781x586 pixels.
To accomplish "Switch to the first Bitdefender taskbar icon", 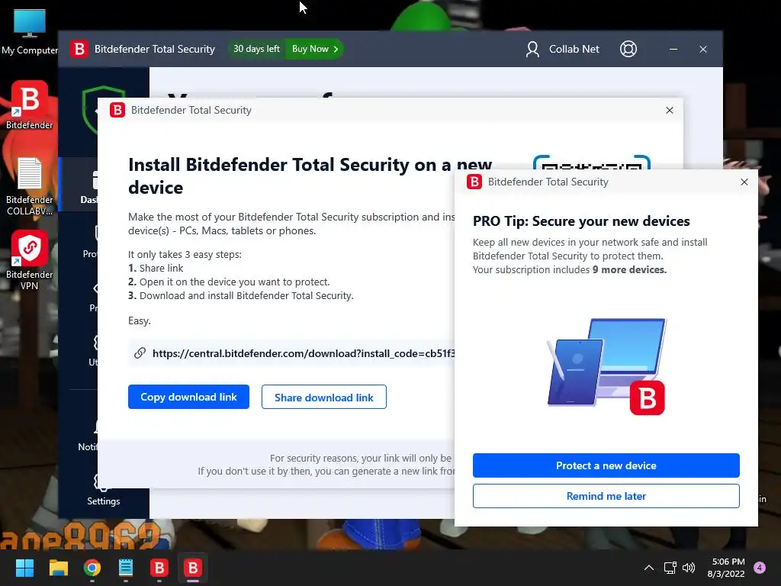I will coord(159,568).
